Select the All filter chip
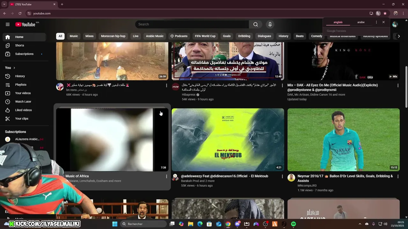 coord(60,36)
